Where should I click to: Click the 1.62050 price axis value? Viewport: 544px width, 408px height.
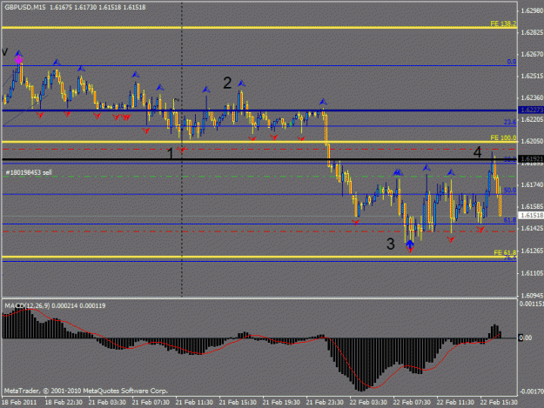[x=532, y=141]
